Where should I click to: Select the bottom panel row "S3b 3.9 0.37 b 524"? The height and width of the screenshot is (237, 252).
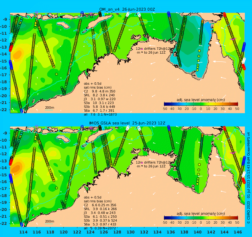click(x=100, y=220)
